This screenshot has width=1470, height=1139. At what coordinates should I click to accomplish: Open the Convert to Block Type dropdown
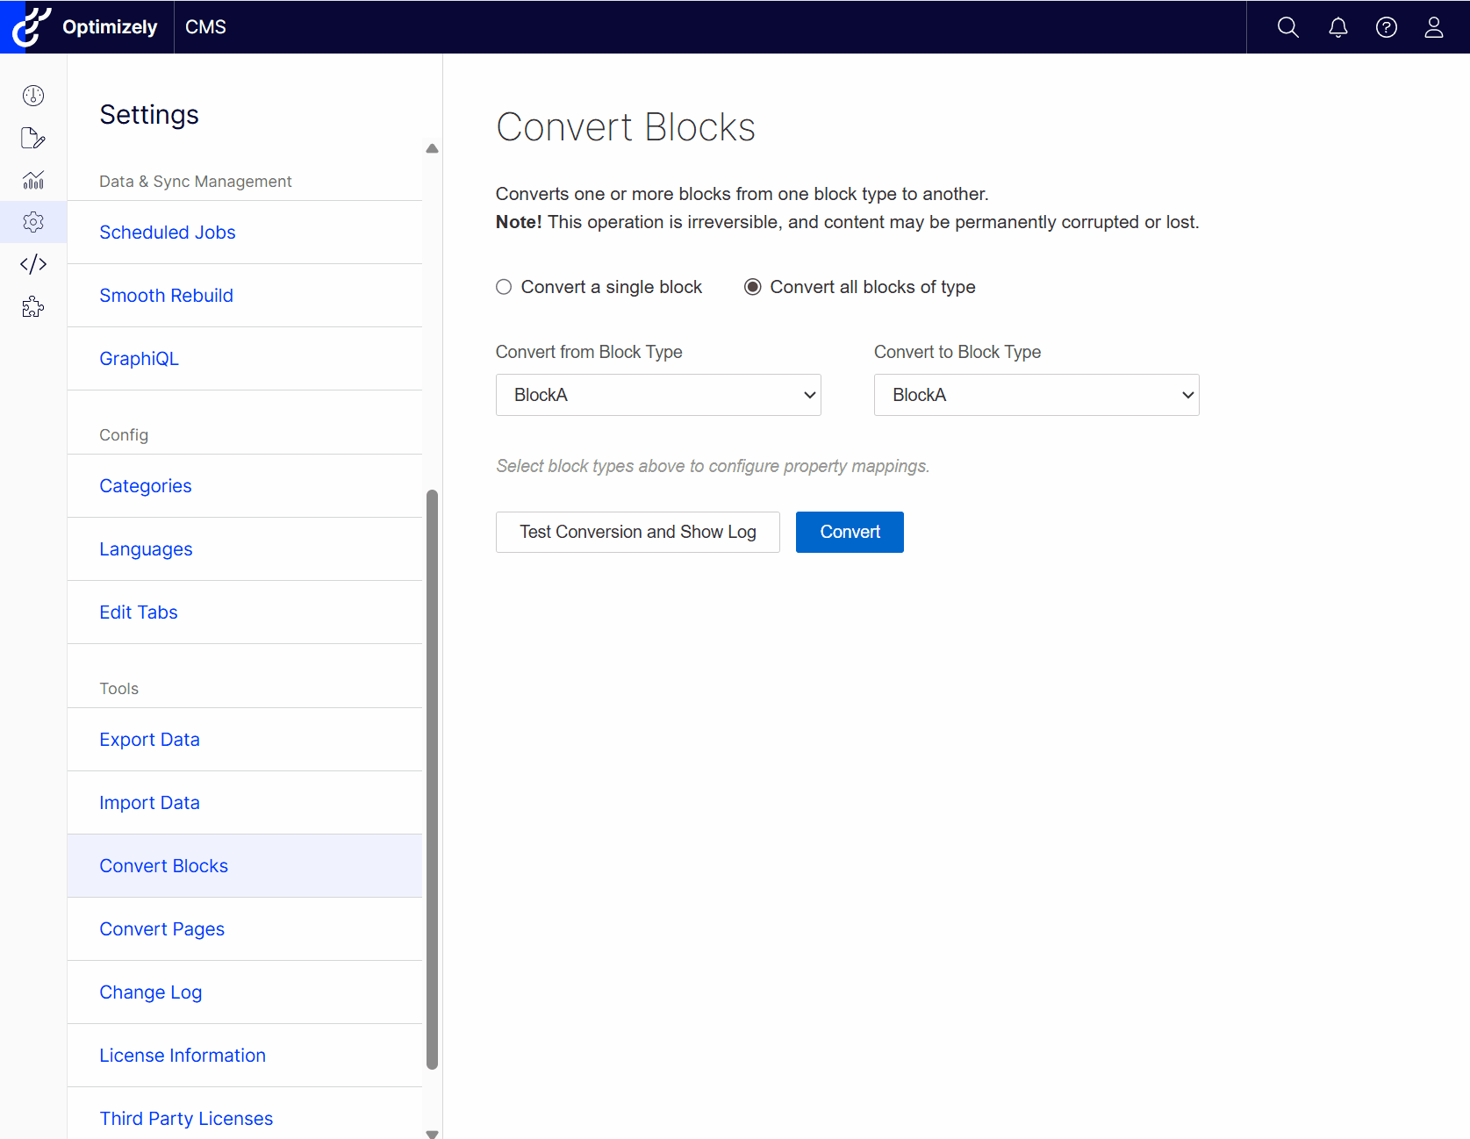[1036, 395]
